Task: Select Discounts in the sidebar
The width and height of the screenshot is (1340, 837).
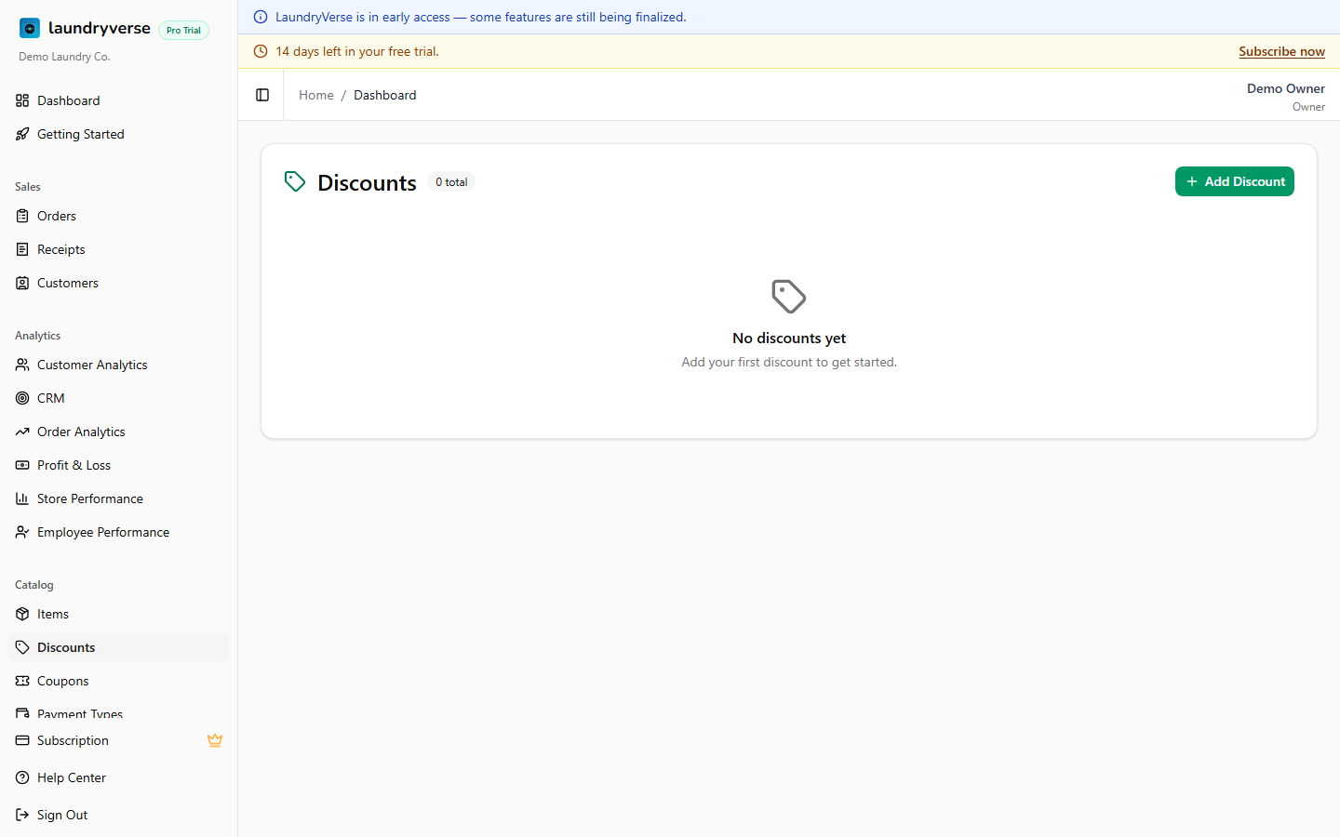Action: tap(118, 647)
